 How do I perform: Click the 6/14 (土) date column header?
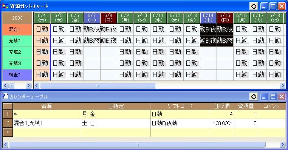pos(208,18)
